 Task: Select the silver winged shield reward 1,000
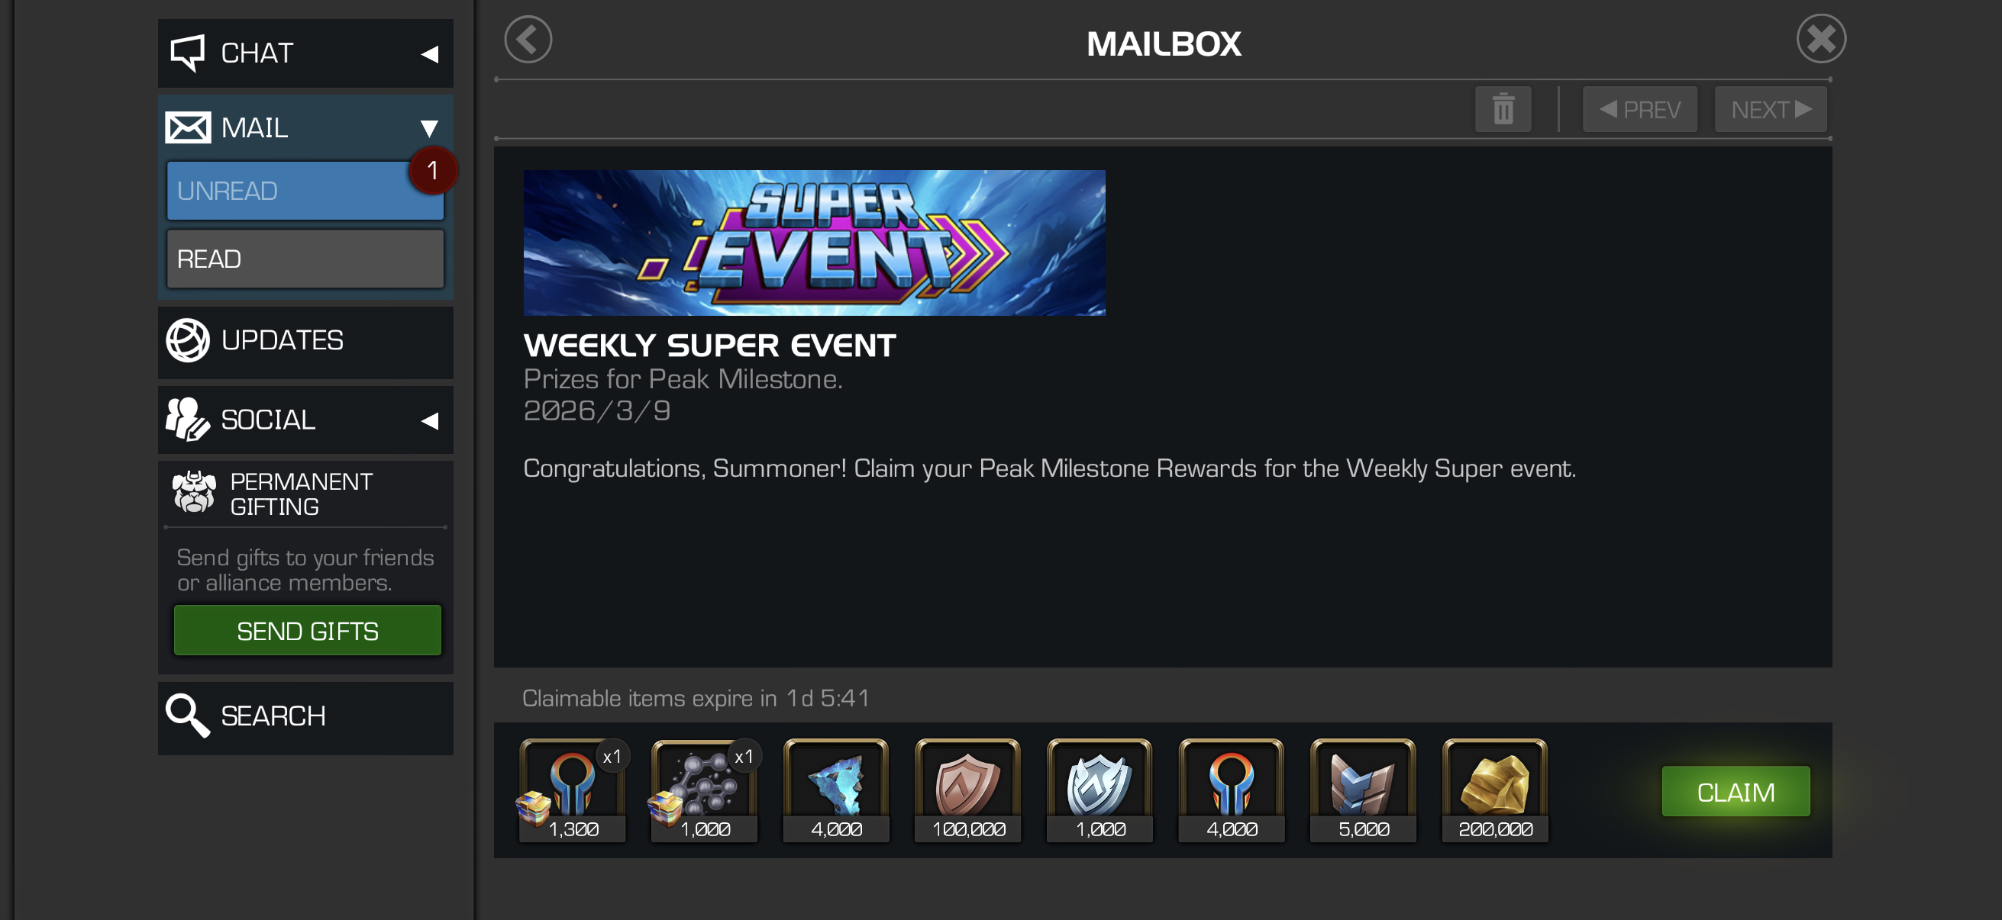1099,790
